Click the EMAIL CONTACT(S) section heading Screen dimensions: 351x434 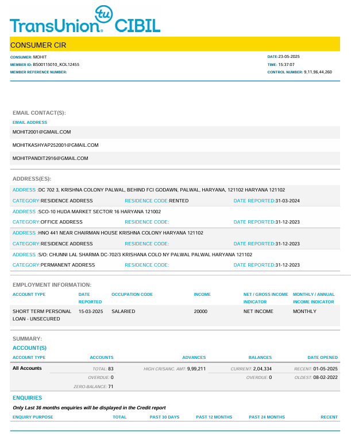pos(39,113)
